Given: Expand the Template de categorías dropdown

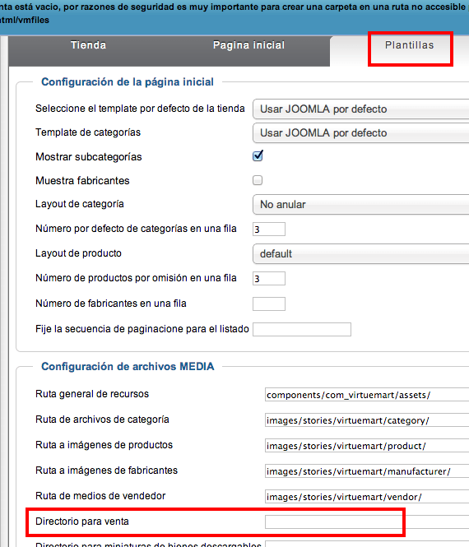Looking at the screenshot, I should tap(361, 133).
